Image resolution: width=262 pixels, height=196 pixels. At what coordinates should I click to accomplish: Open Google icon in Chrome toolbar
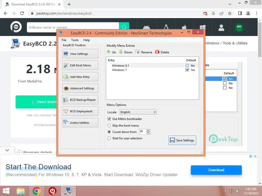(213, 13)
